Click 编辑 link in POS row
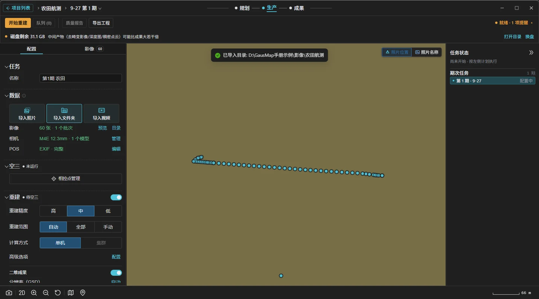539x299 pixels. [x=116, y=149]
